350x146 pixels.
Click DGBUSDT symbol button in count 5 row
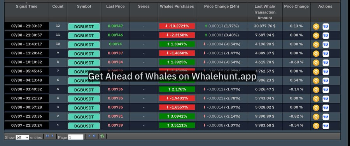[x=84, y=90]
